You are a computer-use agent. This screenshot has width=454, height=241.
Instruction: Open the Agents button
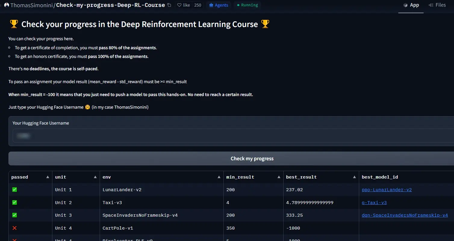pos(219,5)
